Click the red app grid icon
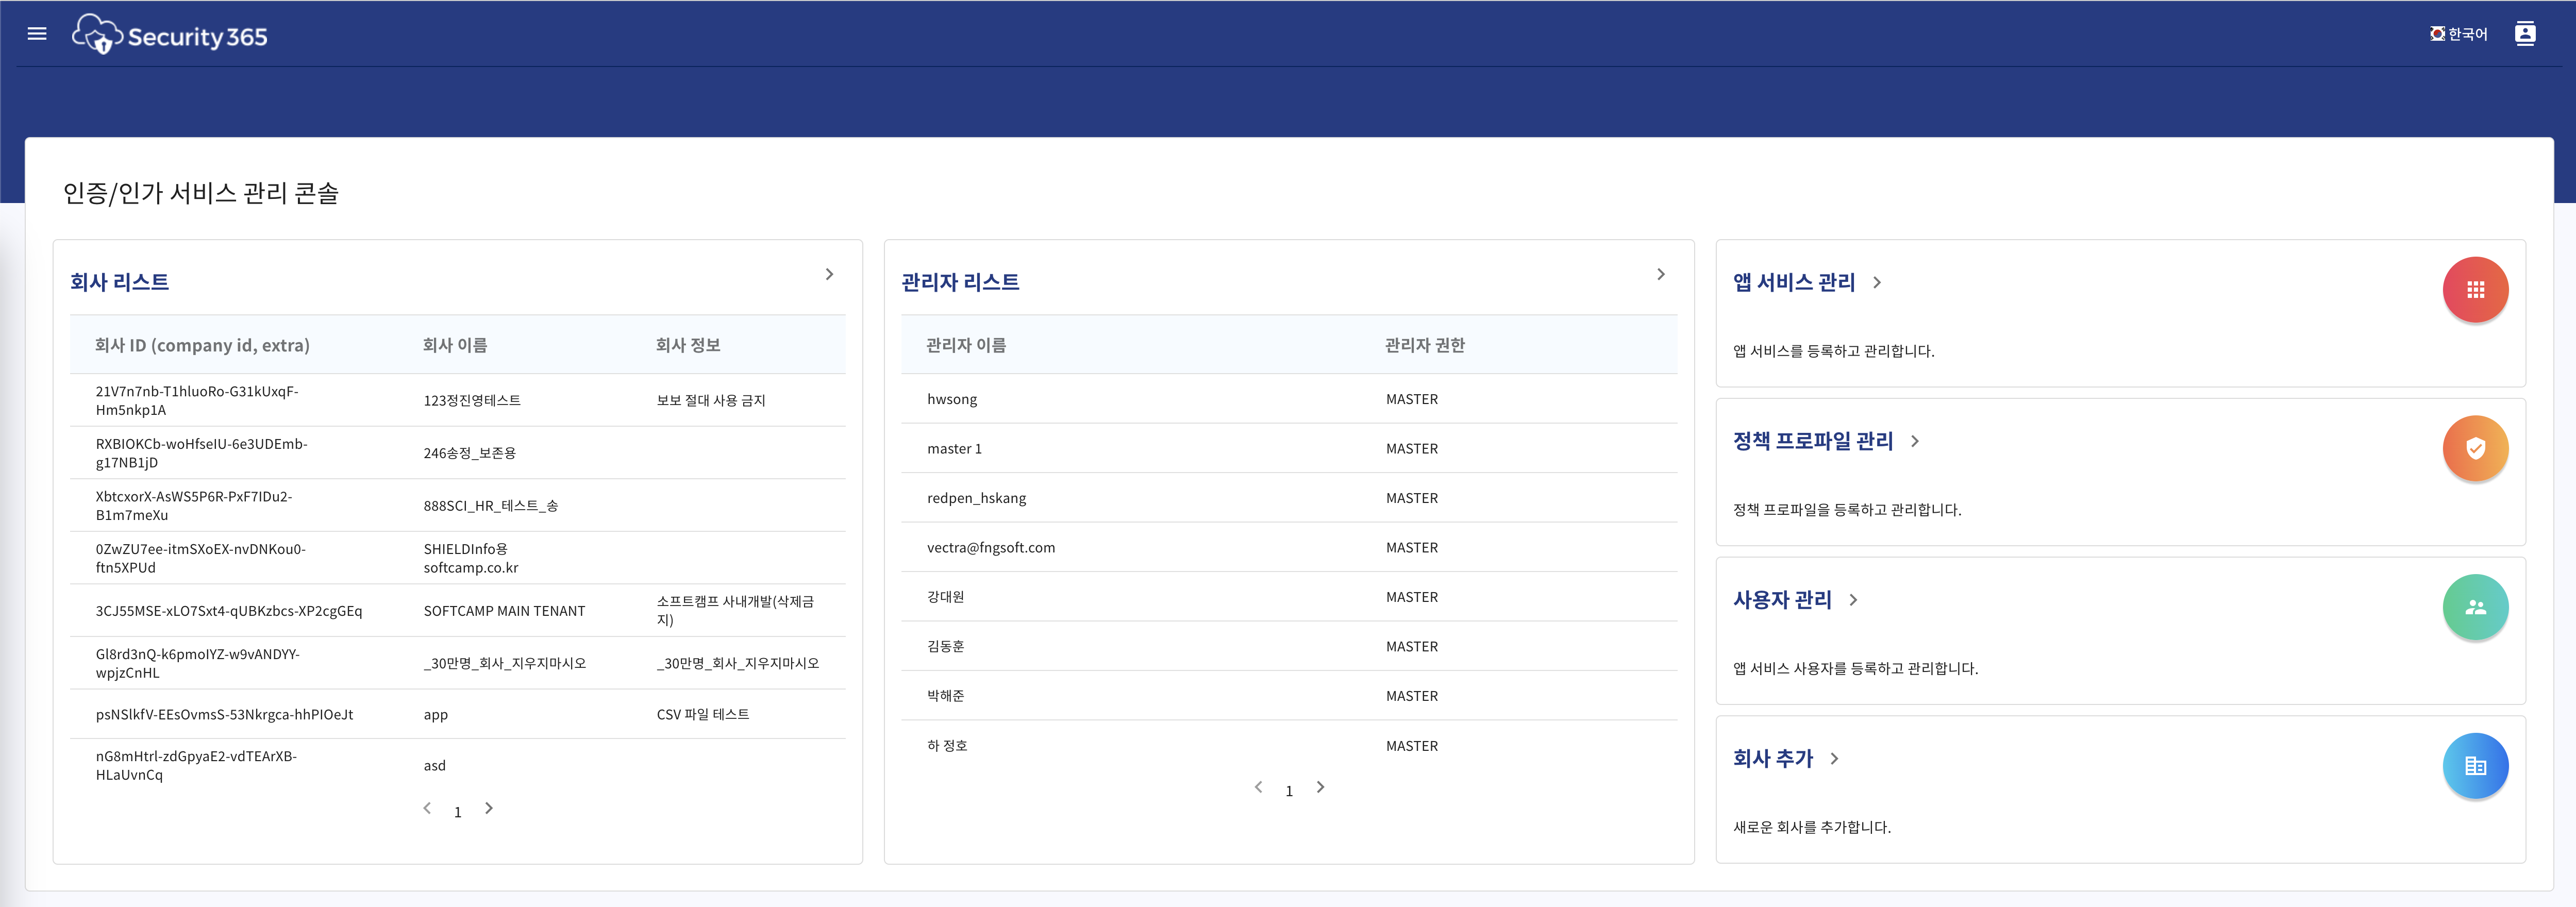The height and width of the screenshot is (907, 2576). (x=2475, y=290)
